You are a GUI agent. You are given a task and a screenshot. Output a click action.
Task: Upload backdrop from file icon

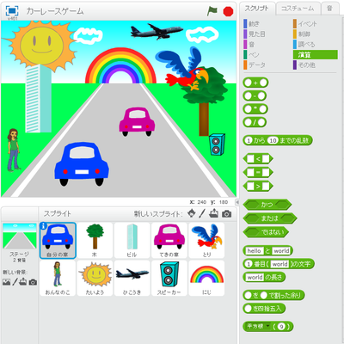(23, 282)
